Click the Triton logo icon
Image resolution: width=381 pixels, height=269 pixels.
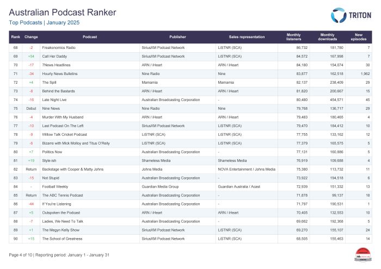coord(339,15)
